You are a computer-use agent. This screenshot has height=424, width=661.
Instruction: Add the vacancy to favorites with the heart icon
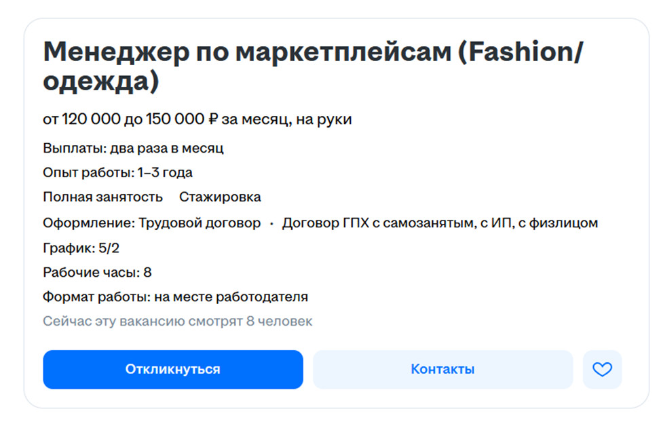(x=602, y=370)
